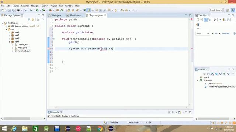Image resolution: width=236 pixels, height=132 pixels.
Task: Toggle Hide Static Members in Outline
Action: pos(221,74)
